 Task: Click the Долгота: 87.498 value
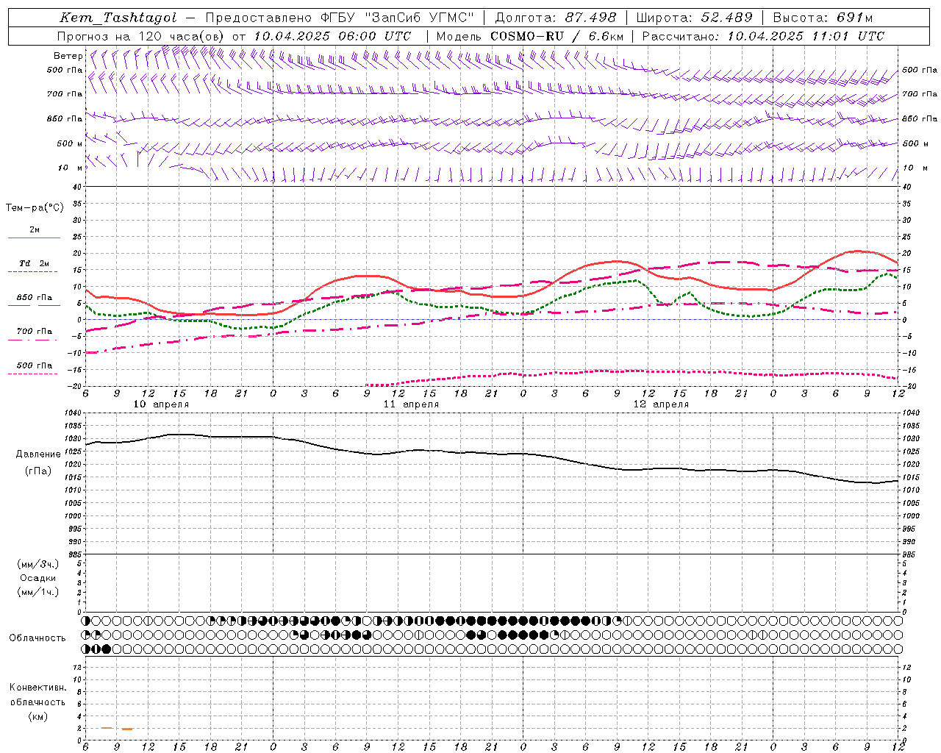point(556,18)
